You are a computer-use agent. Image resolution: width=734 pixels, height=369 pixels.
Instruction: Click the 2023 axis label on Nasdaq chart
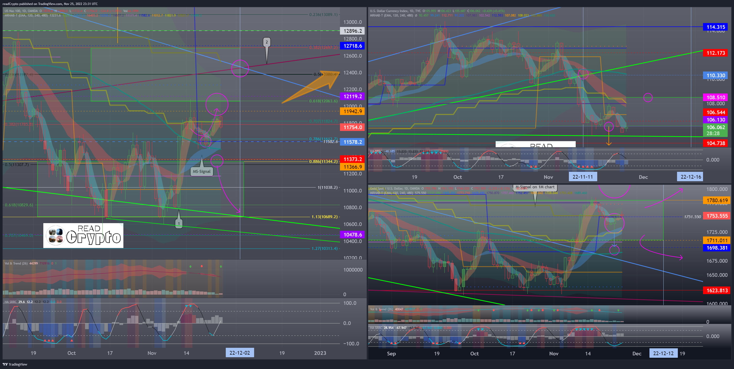pyautogui.click(x=320, y=353)
